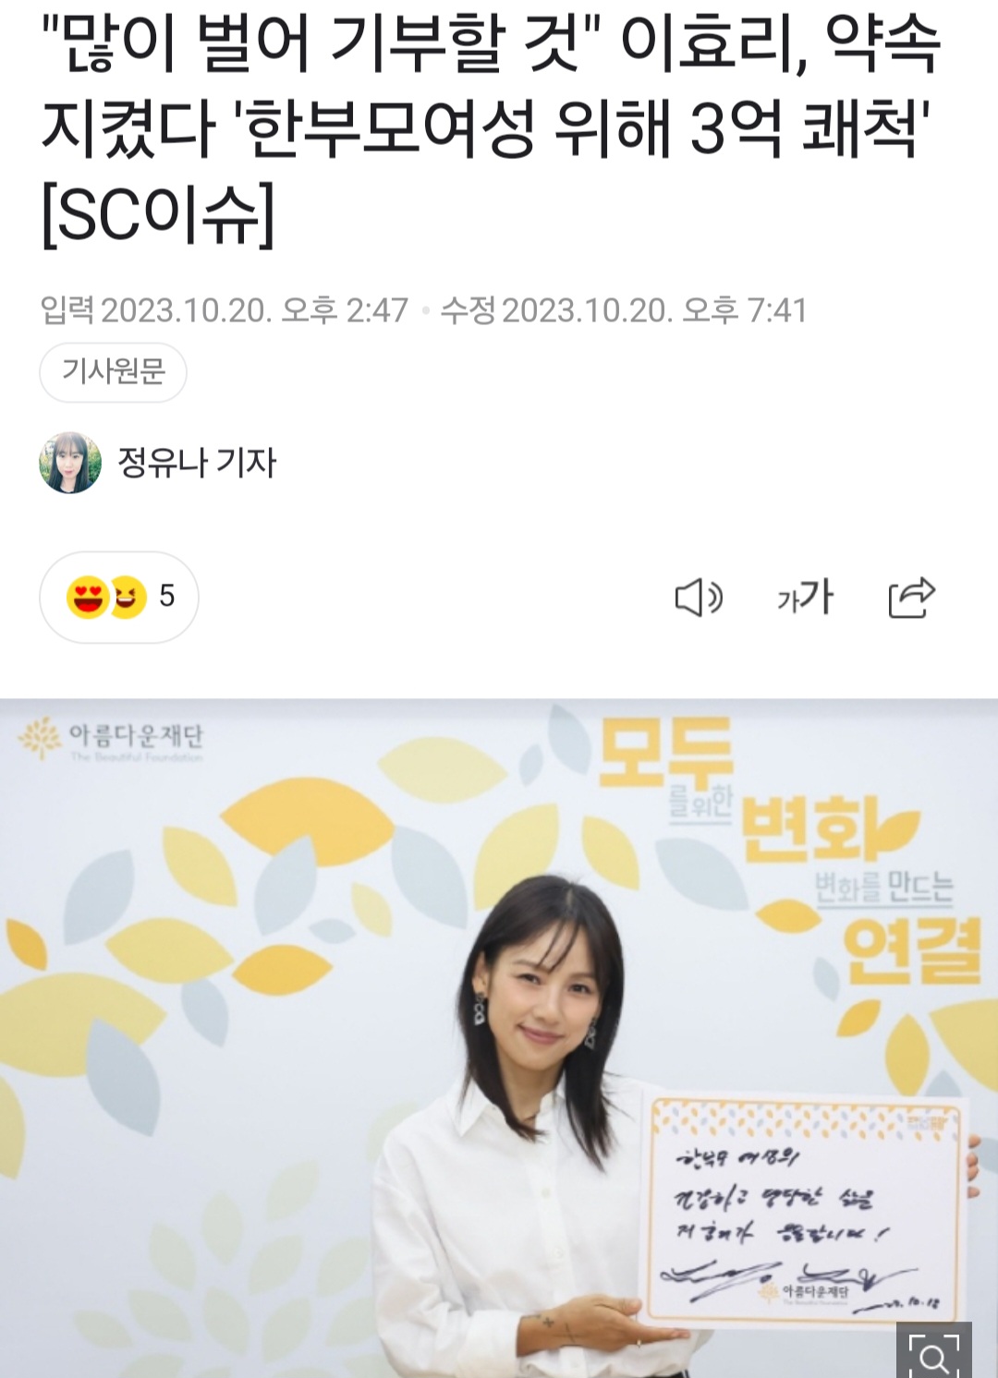
Task: Select the reaction count number 5
Action: coord(167,597)
